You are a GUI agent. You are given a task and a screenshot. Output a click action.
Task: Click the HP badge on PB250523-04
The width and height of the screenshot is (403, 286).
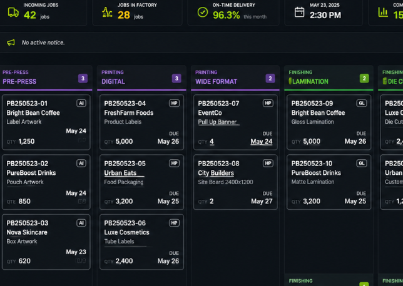pyautogui.click(x=174, y=104)
